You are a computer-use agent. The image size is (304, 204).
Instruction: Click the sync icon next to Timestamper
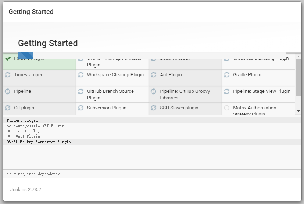[8, 75]
